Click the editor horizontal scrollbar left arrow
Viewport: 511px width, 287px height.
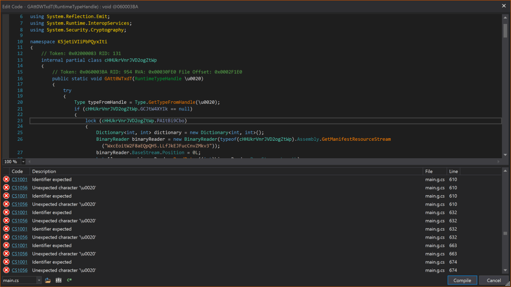point(30,162)
